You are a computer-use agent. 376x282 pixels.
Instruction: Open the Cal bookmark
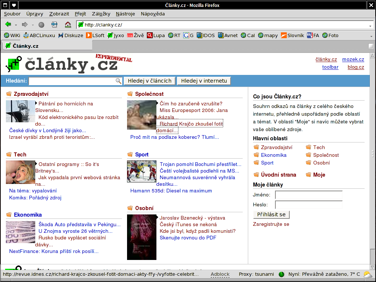[x=248, y=36]
